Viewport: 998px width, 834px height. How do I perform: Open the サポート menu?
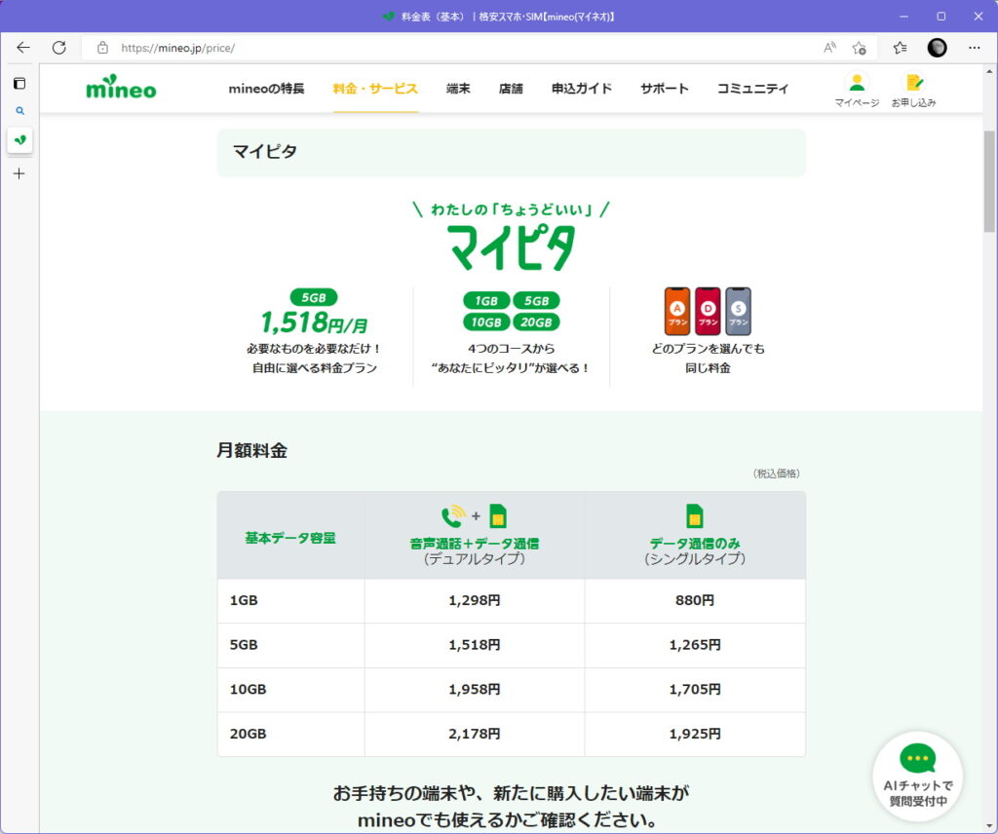(665, 89)
